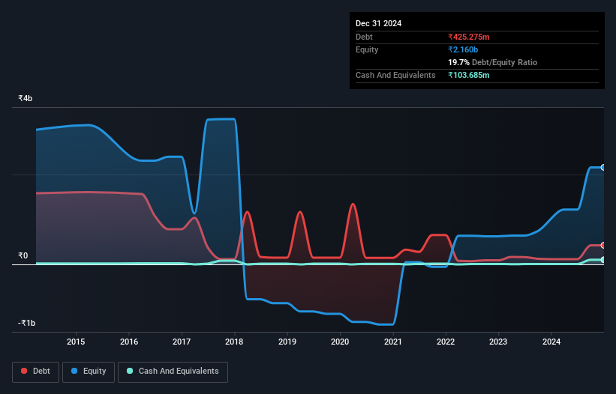Click the 2016 x-axis label
Viewport: 616px width, 394px height.
coord(129,342)
